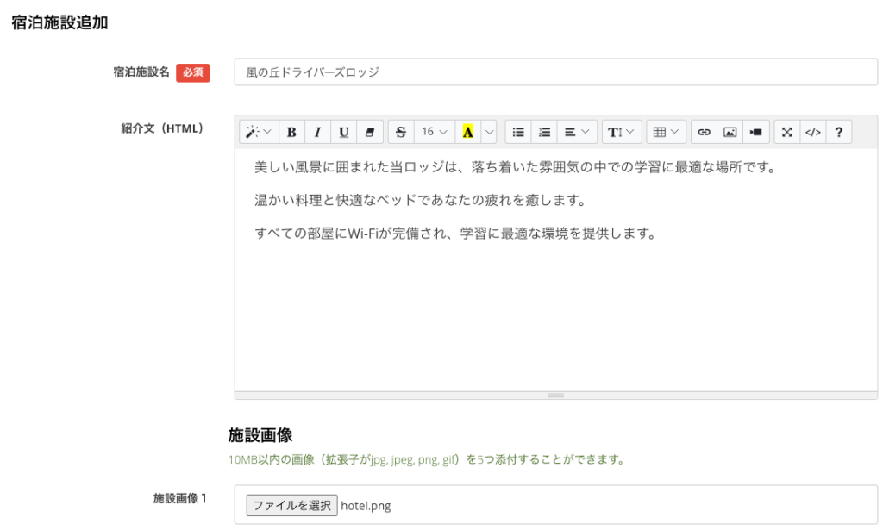
Task: Apply italic formatting to text
Action: [x=317, y=132]
